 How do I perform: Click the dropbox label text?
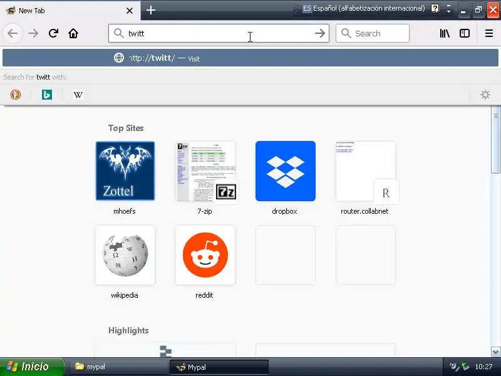tap(284, 211)
